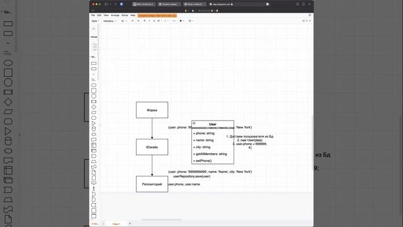Collapse the General shapes section header
Viewport: 403px width, 227px height.
[x=94, y=57]
